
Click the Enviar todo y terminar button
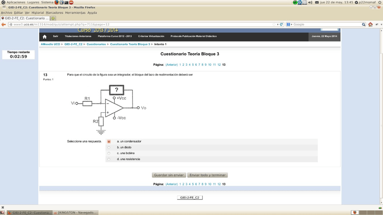pos(208,175)
